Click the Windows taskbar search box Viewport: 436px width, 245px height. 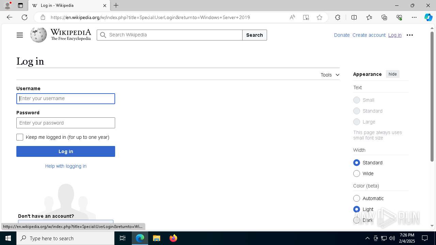(x=65, y=238)
